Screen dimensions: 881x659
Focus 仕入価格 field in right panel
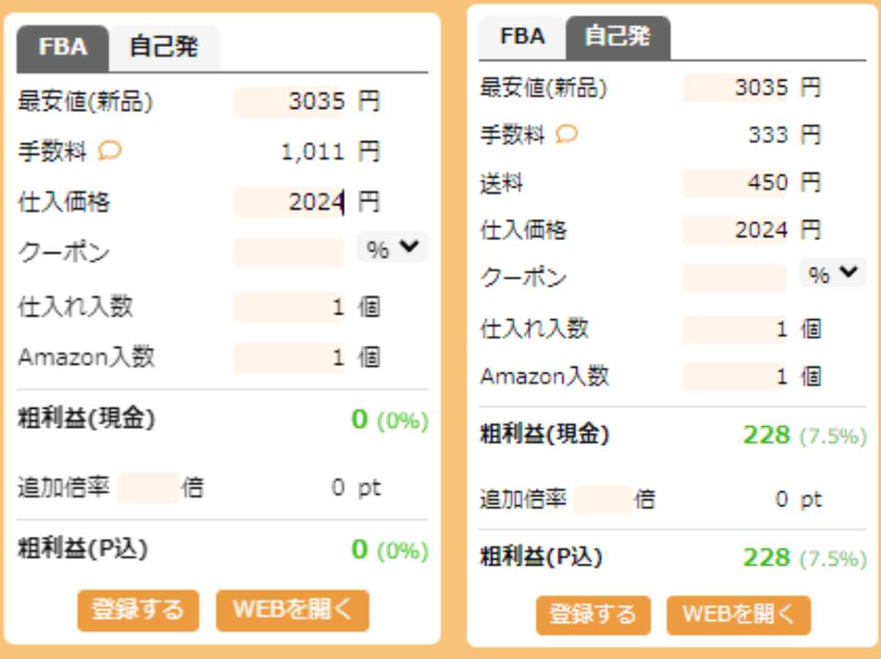pos(735,231)
